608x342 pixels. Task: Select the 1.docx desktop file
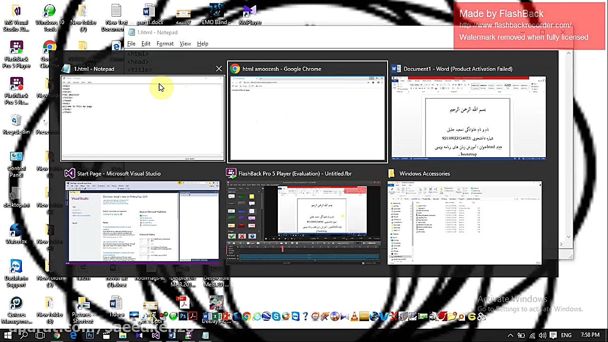(116, 307)
